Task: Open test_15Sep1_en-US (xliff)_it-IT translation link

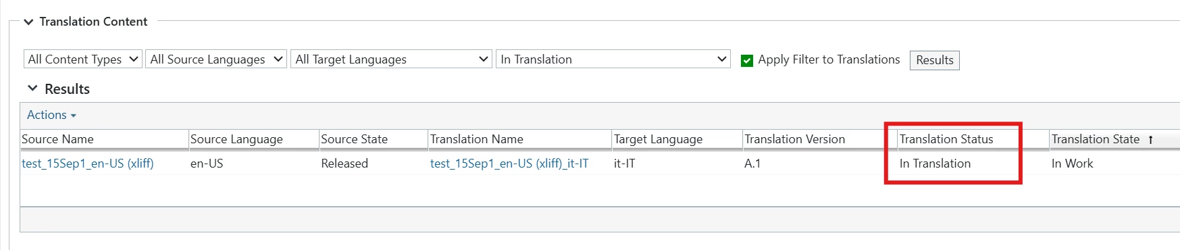Action: pyautogui.click(x=509, y=164)
